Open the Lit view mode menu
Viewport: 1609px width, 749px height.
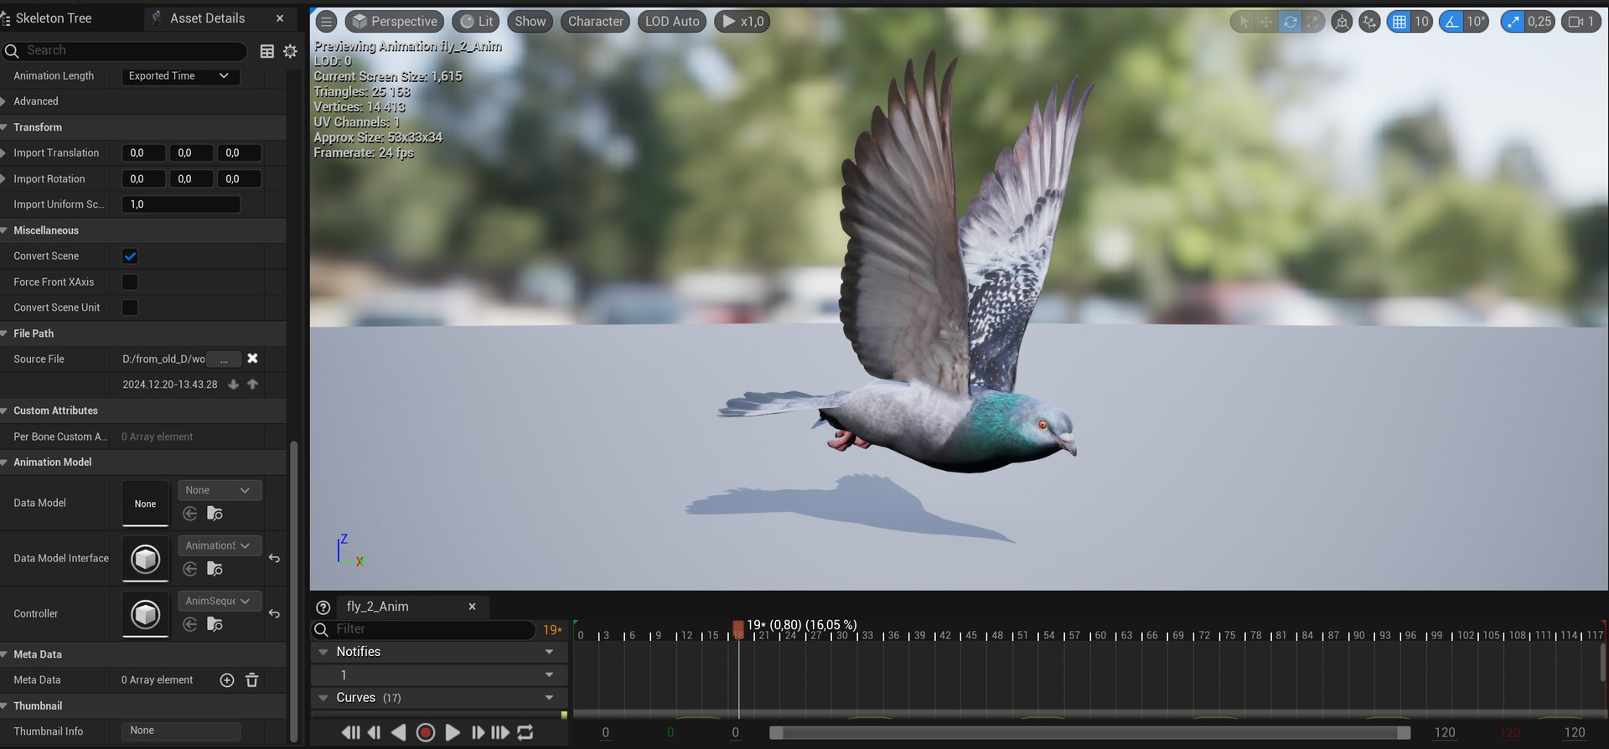[476, 22]
